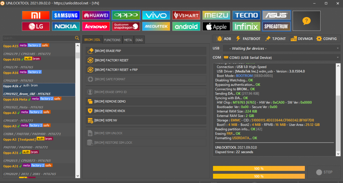Open CONFIG settings
The height and width of the screenshot is (183, 343).
pos(326,39)
